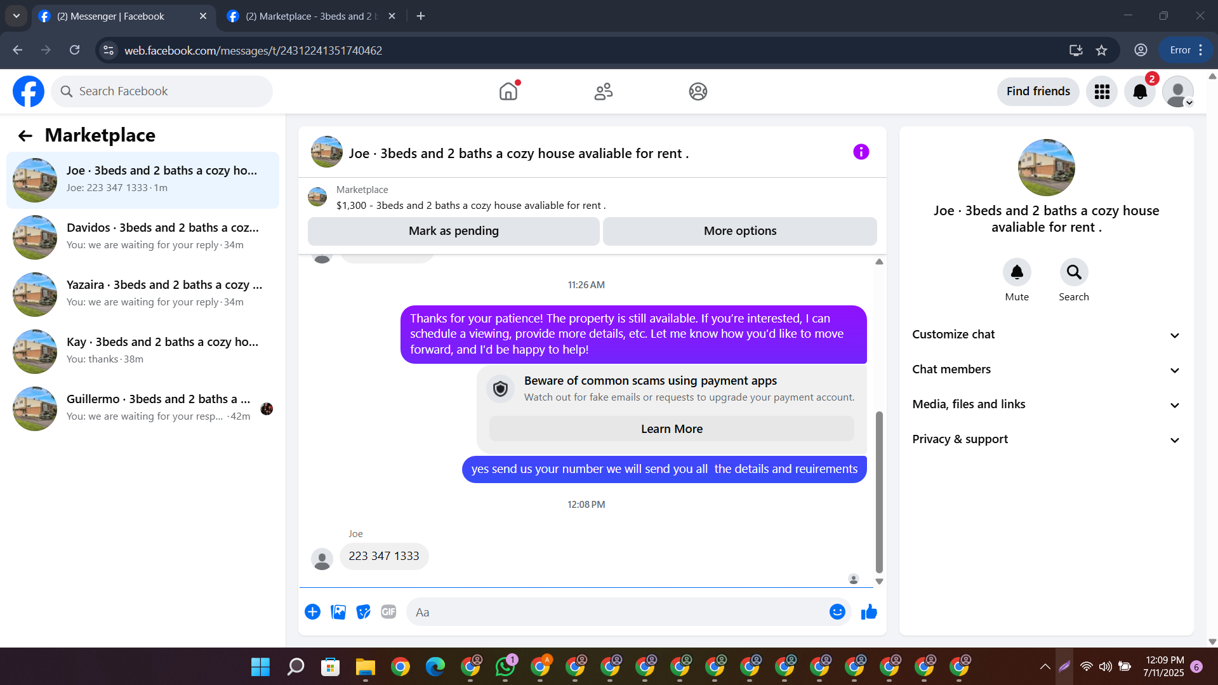Bookmark this page with the star icon
The width and height of the screenshot is (1218, 685).
pos(1101,50)
